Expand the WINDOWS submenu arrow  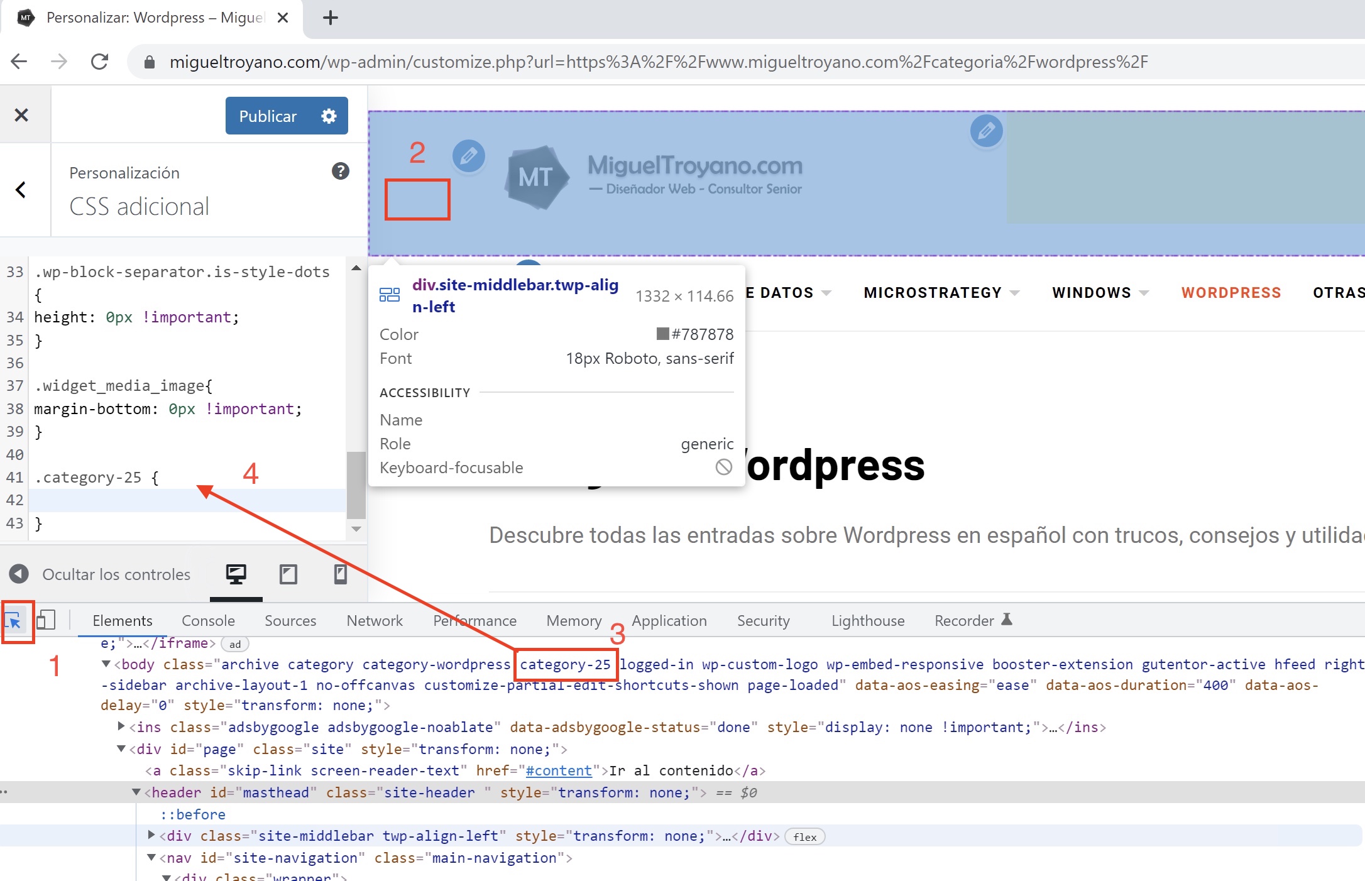[x=1144, y=293]
